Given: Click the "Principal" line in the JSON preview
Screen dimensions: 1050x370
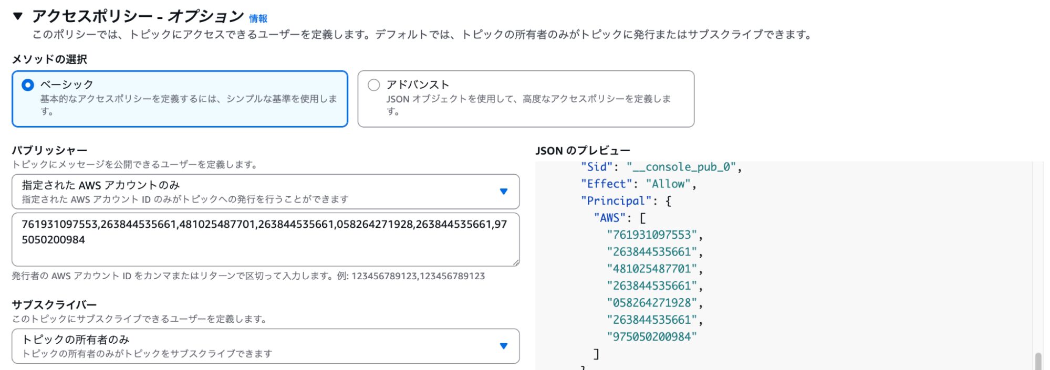Looking at the screenshot, I should (x=625, y=201).
